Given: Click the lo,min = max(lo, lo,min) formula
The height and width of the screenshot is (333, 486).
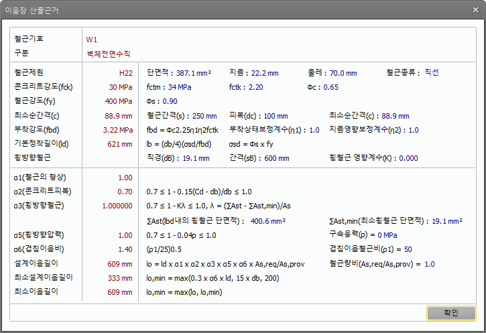Looking at the screenshot, I should 184,292.
